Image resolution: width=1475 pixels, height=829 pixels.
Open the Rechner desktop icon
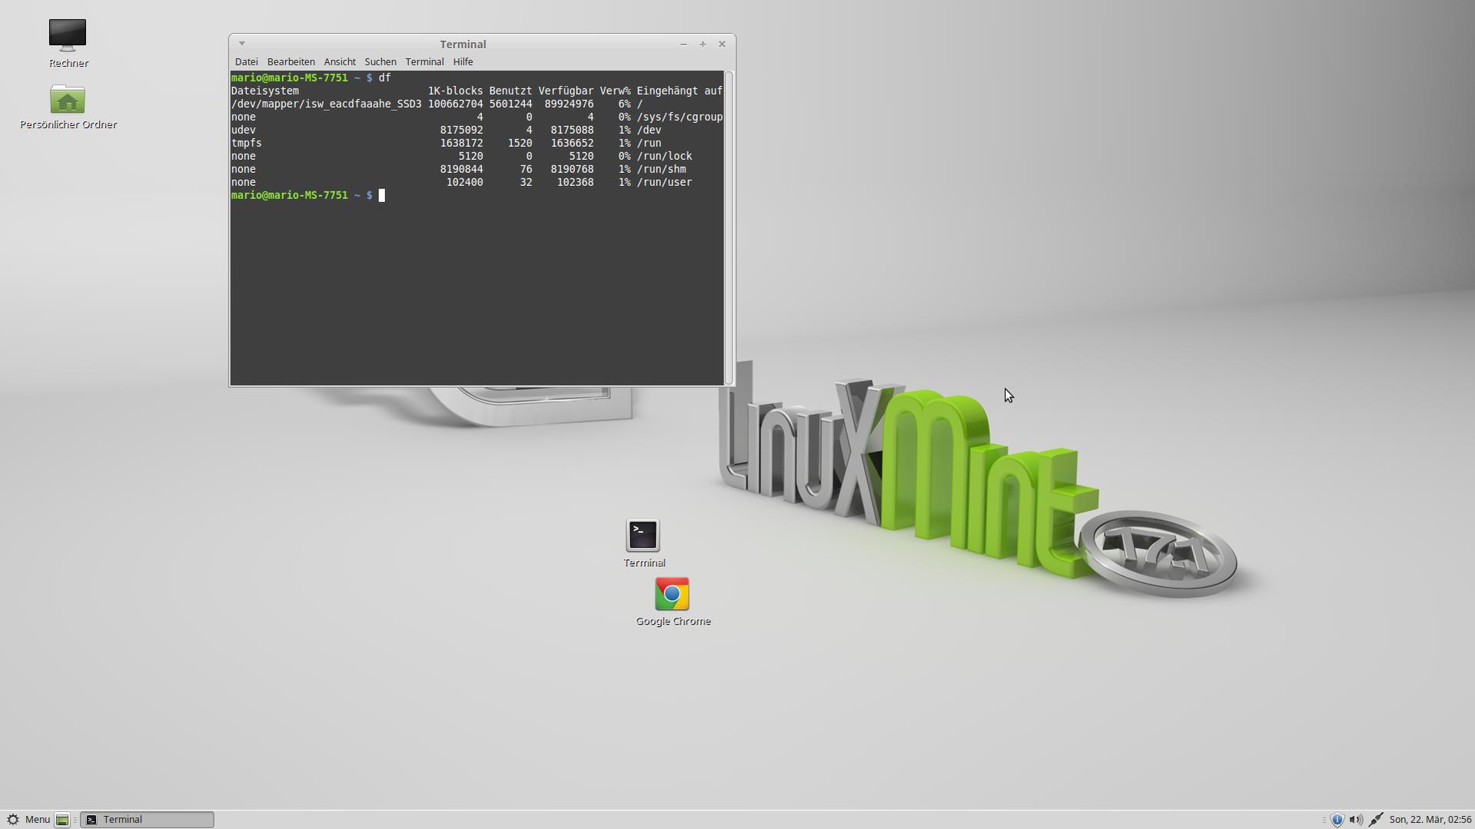pyautogui.click(x=68, y=35)
